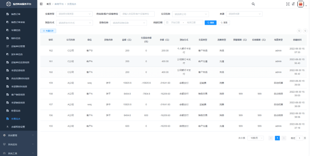The width and height of the screenshot is (310, 156).
Task: Click the platform logo in the sidebar header
Action: tap(9, 4)
